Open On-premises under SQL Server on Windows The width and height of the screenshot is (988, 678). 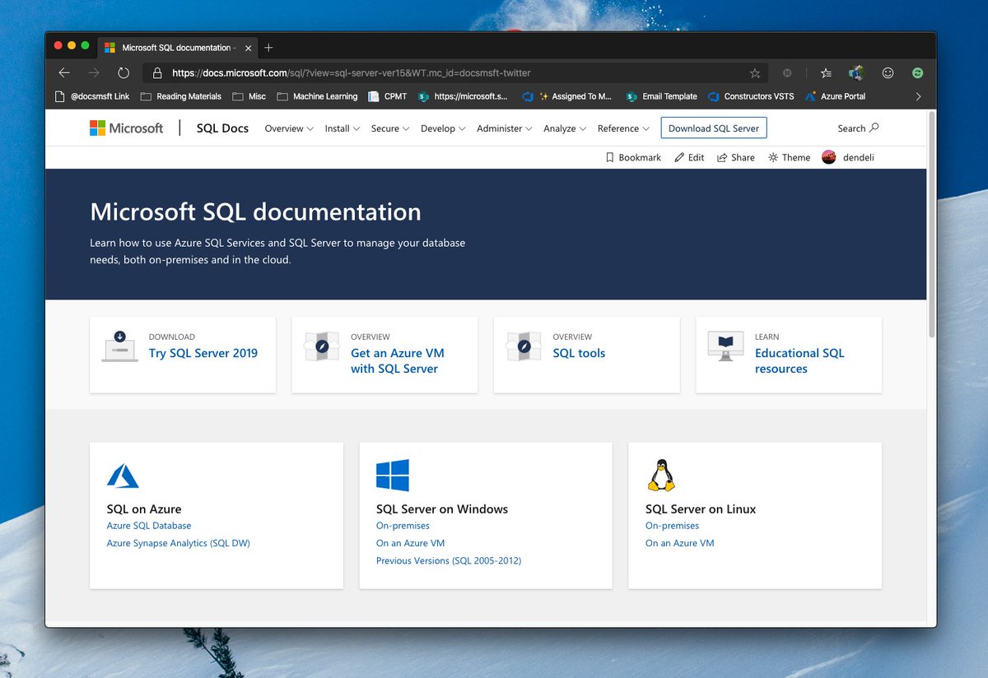coord(403,526)
